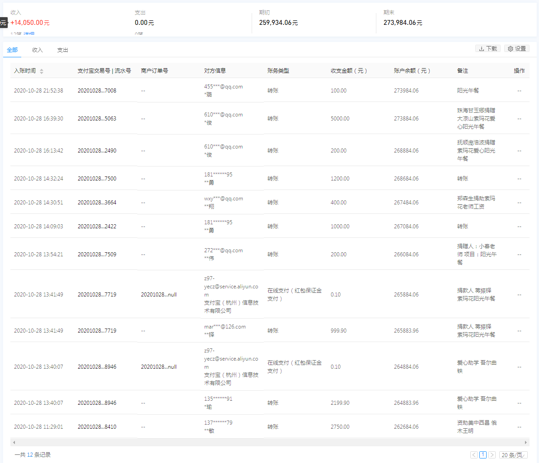Click the horizontal scrollbar track

click(x=269, y=442)
